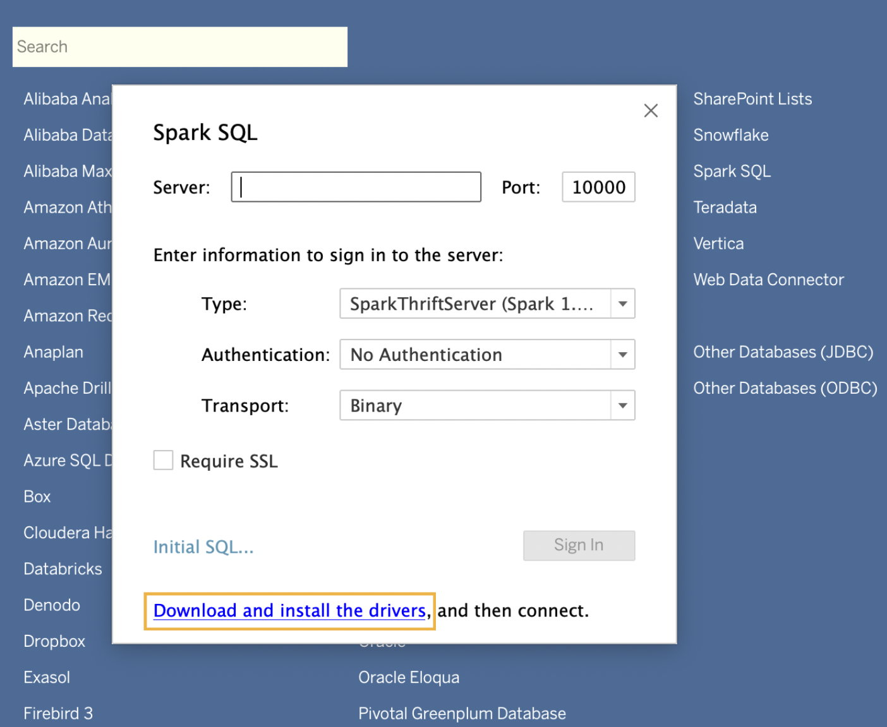Image resolution: width=887 pixels, height=727 pixels.
Task: Open the Authentication dropdown
Action: coord(487,354)
